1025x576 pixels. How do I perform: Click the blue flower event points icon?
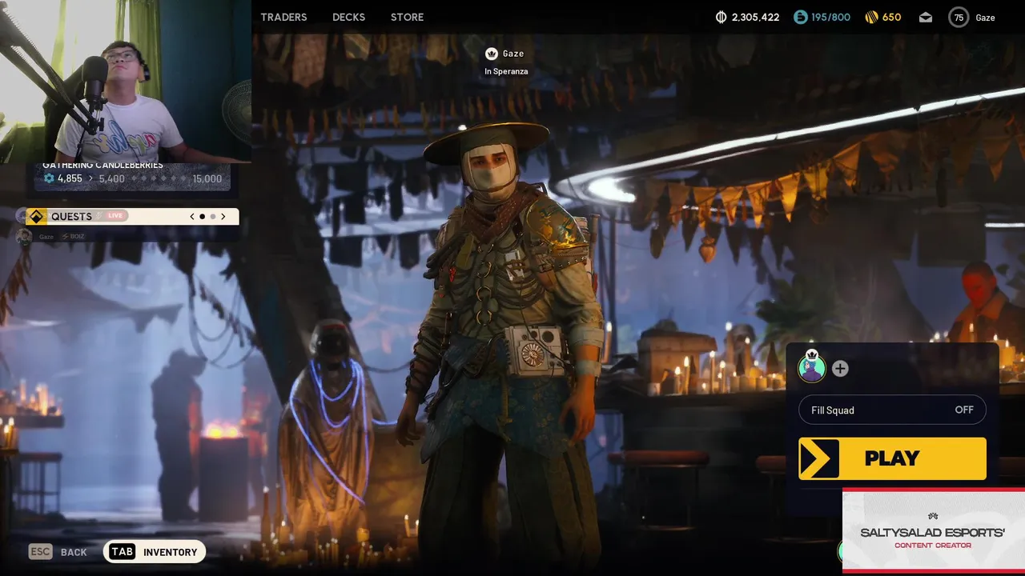tap(49, 178)
